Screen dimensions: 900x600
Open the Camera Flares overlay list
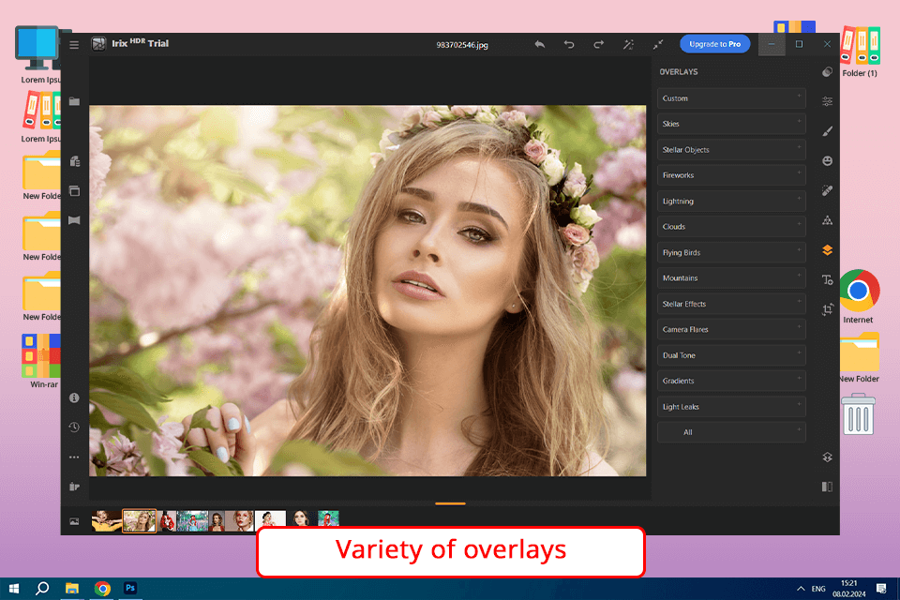coord(731,330)
